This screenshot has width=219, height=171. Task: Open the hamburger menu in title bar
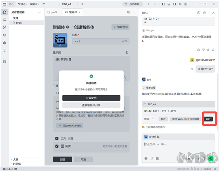(44, 4)
